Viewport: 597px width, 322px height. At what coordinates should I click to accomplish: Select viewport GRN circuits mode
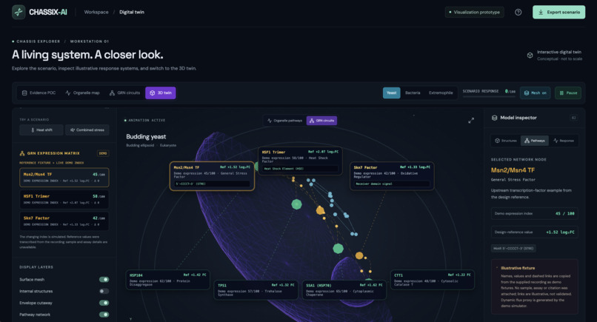coord(321,121)
